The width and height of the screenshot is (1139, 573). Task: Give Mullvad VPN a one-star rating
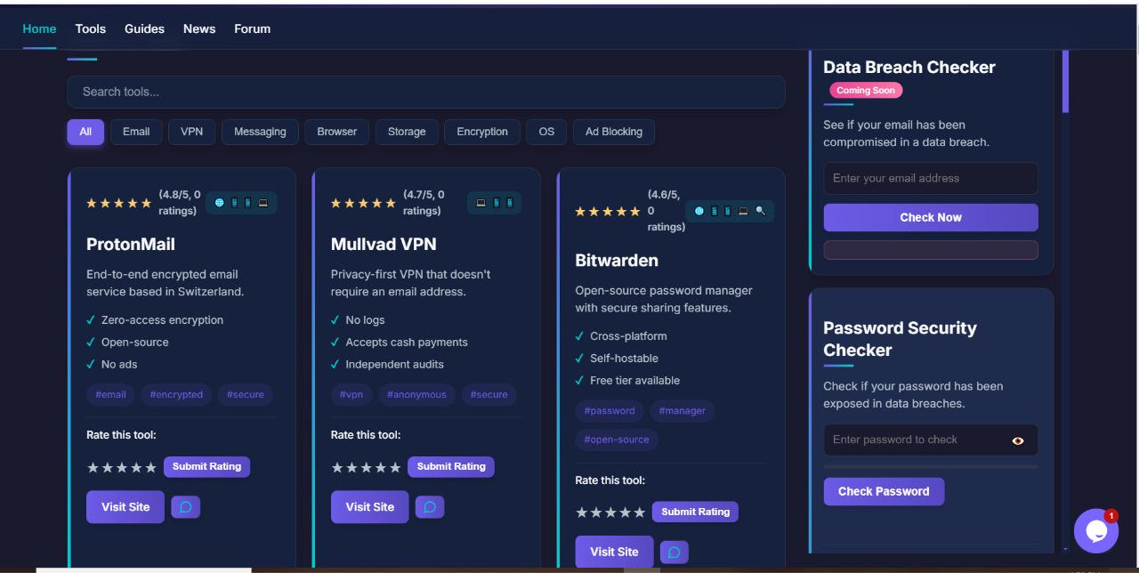[337, 467]
